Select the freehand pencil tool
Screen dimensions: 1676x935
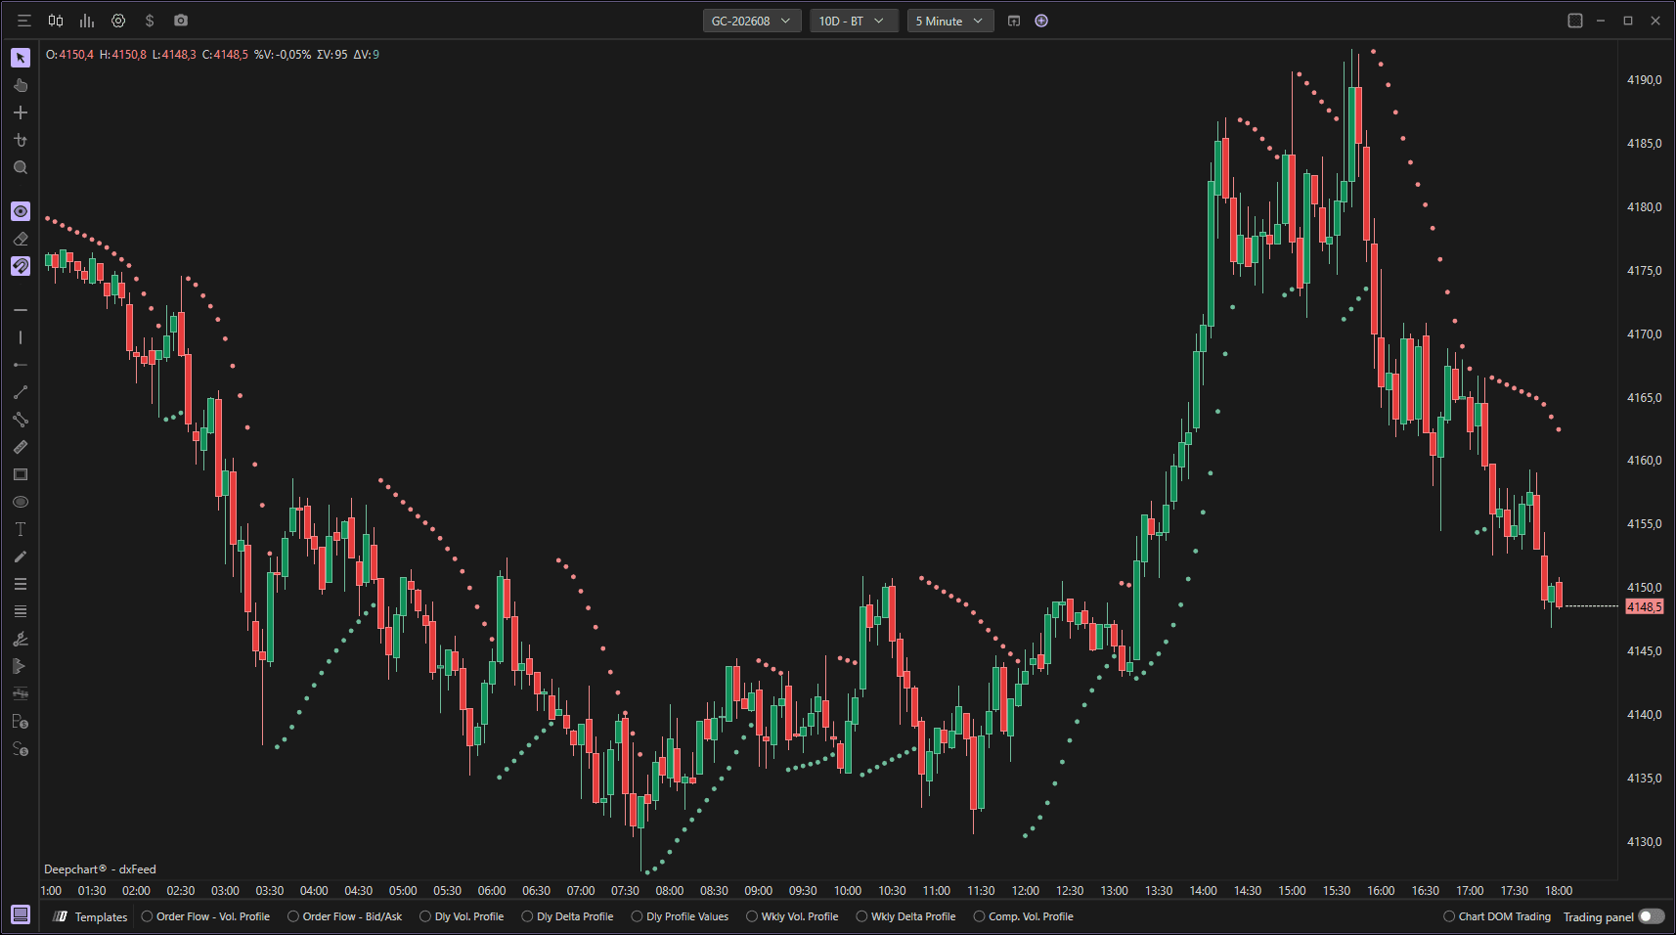pyautogui.click(x=21, y=557)
